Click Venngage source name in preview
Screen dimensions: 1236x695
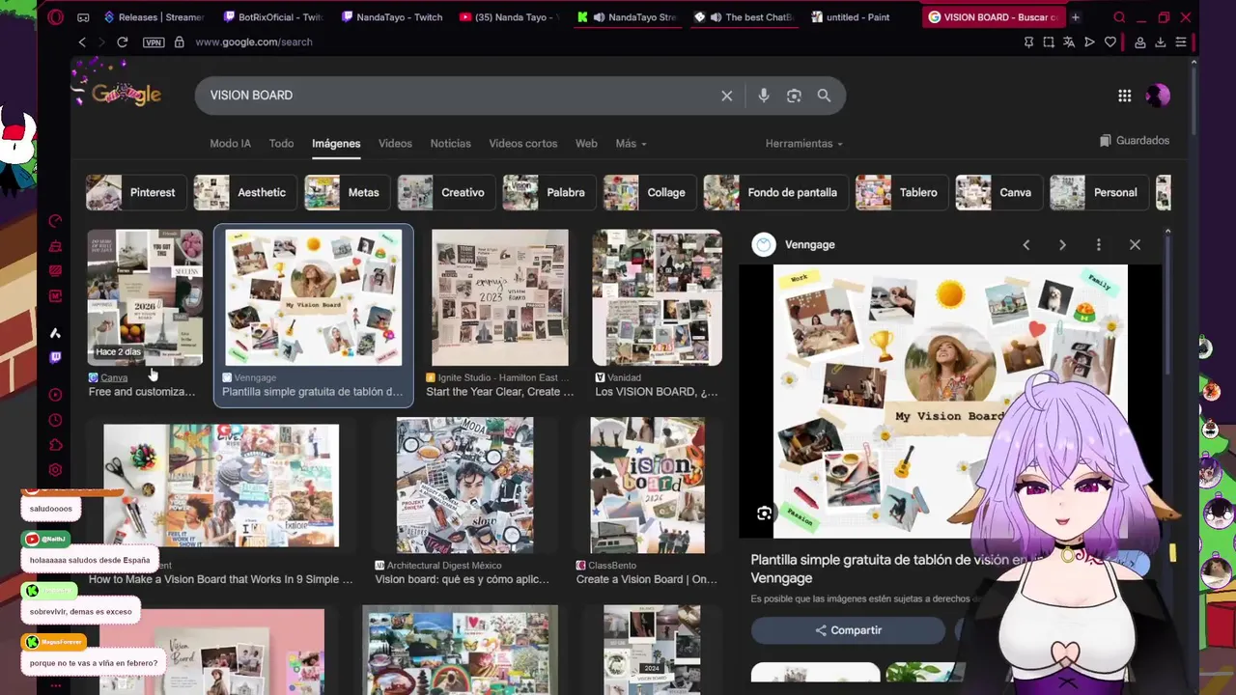[810, 245]
